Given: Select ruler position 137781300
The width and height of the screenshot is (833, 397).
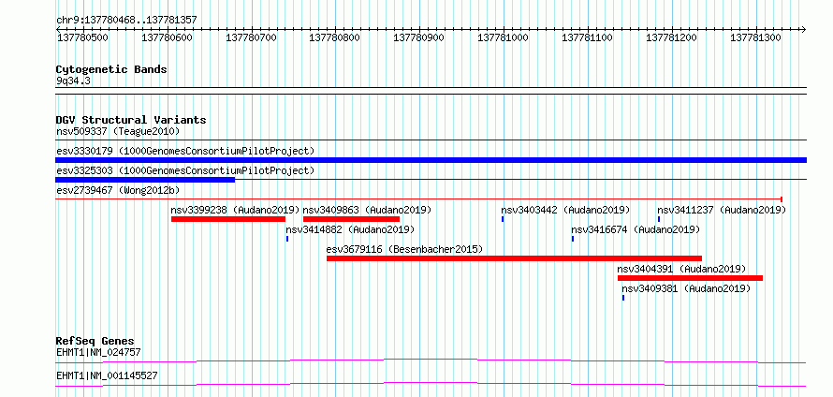Looking at the screenshot, I should tap(755, 38).
